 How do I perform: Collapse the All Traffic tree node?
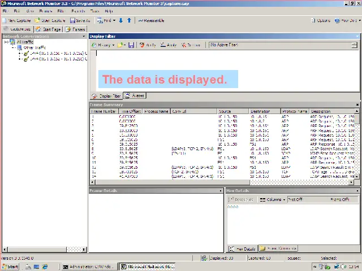(x=6, y=42)
